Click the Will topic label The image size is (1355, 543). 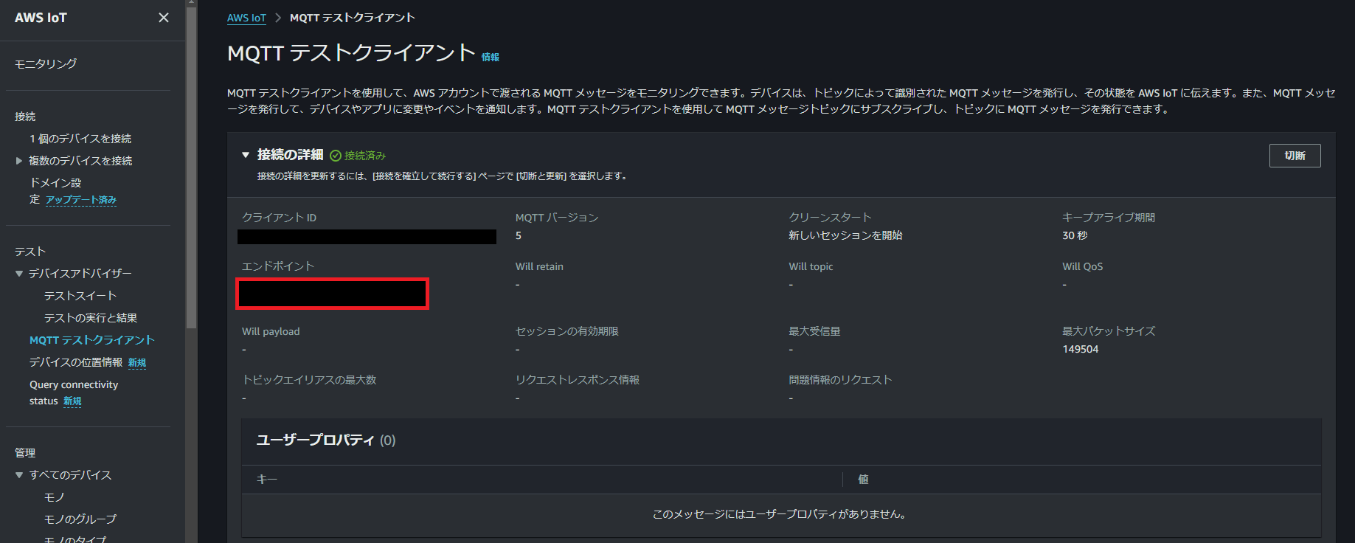click(x=811, y=266)
